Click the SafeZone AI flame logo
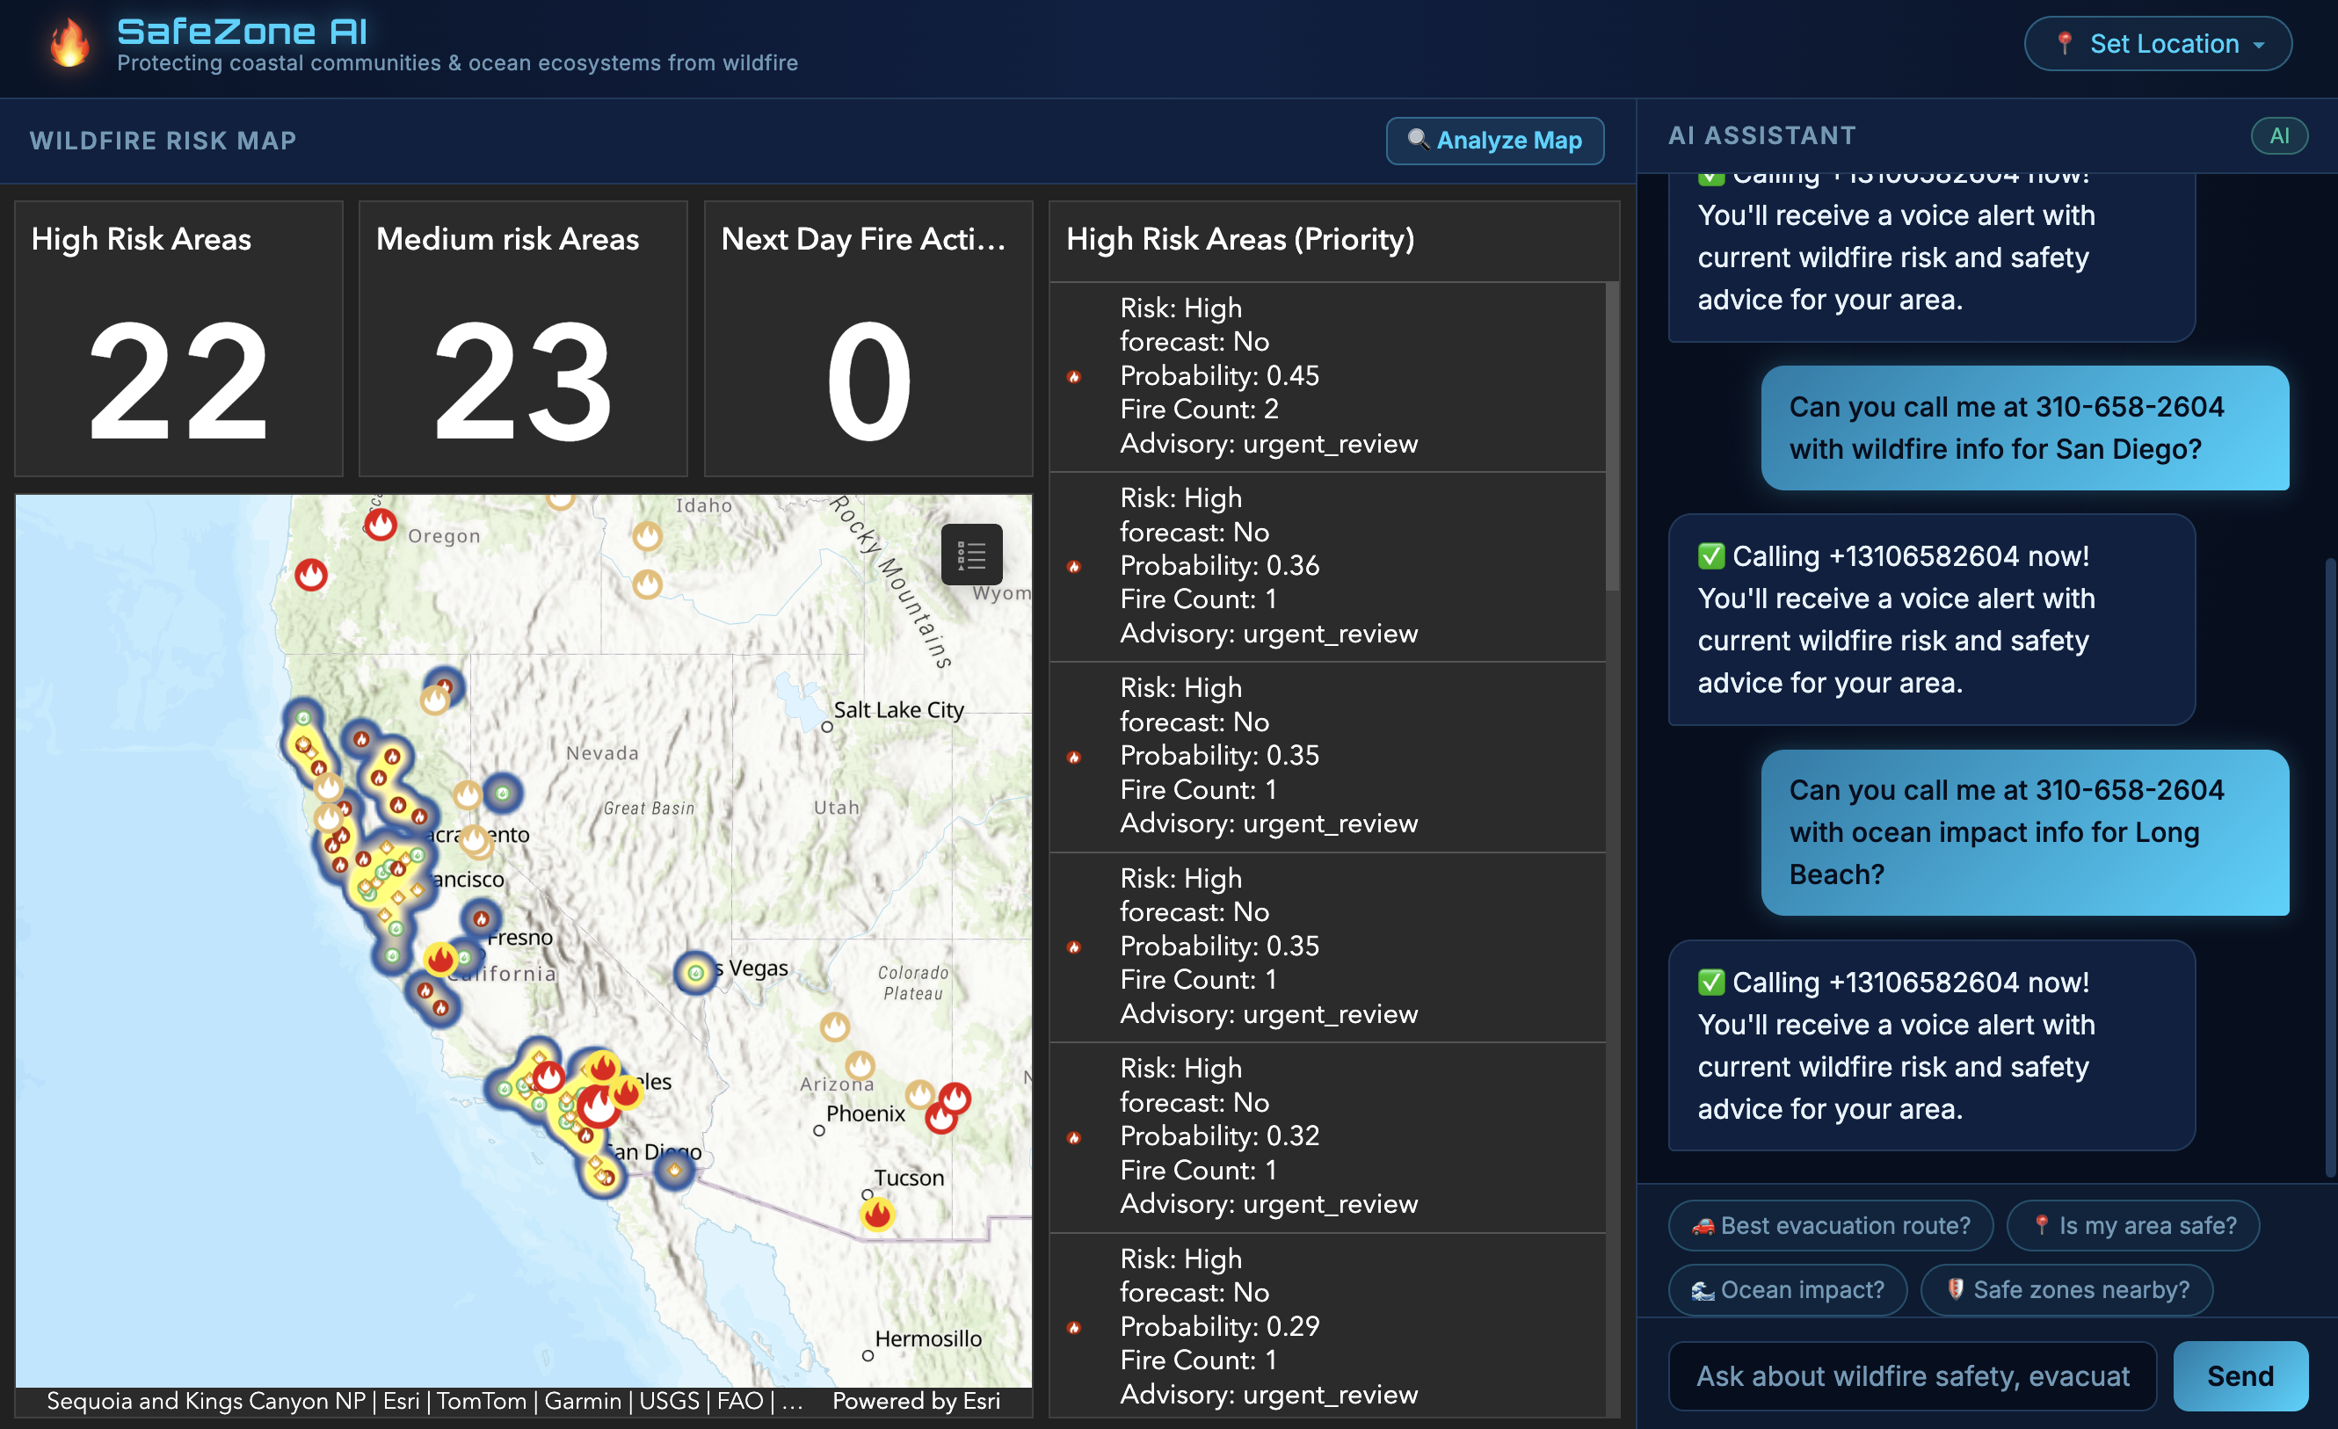2338x1429 pixels. [69, 45]
